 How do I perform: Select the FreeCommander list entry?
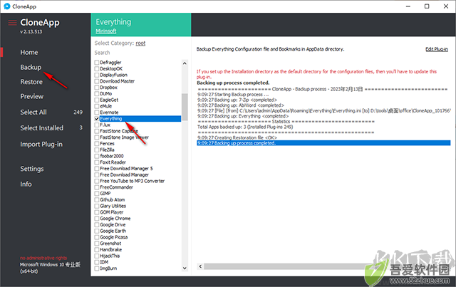pos(116,187)
